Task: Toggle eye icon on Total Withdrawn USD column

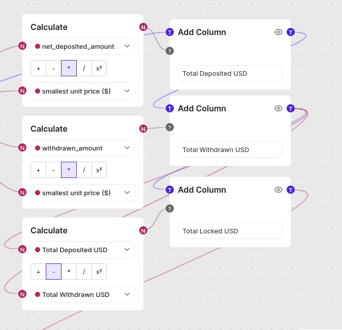Action: coord(278,108)
